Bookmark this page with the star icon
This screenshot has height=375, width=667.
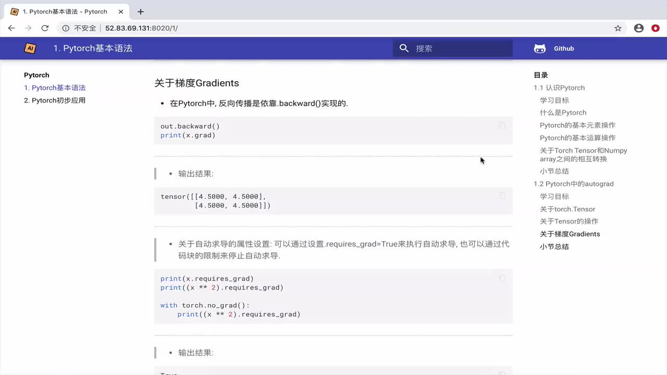click(x=618, y=28)
